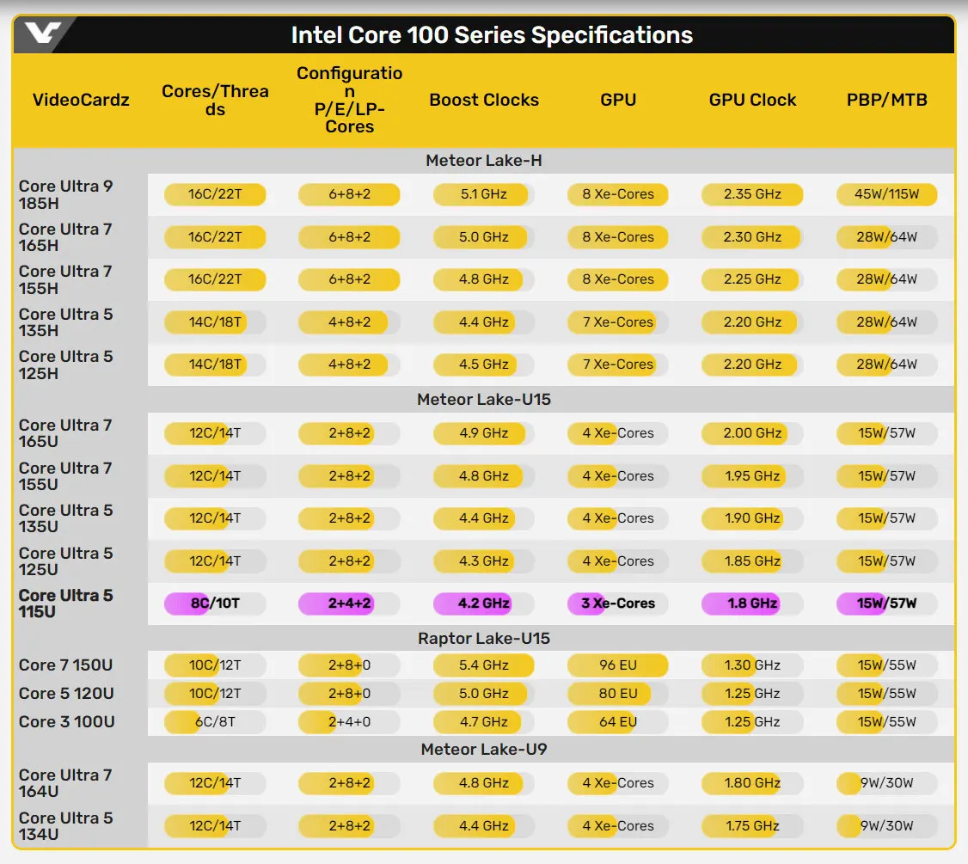The width and height of the screenshot is (968, 864).
Task: Click the purple 4.2 GHz boost clock bar
Action: (484, 604)
